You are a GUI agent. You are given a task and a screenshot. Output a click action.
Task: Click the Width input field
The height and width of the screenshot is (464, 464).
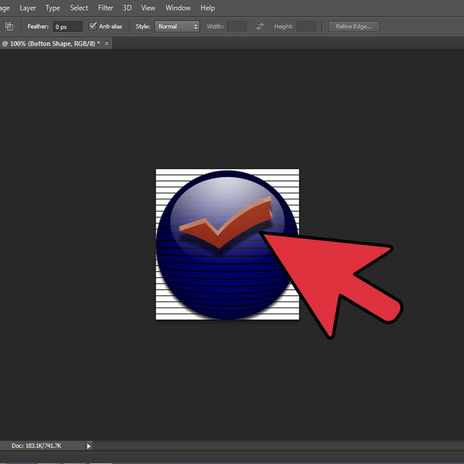click(237, 27)
